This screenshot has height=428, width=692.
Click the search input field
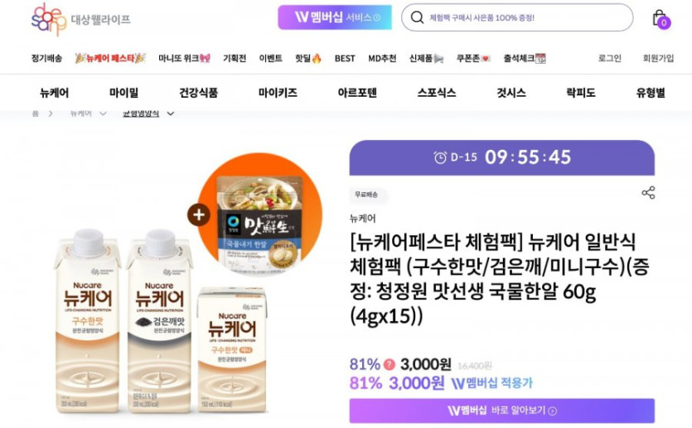tap(517, 17)
